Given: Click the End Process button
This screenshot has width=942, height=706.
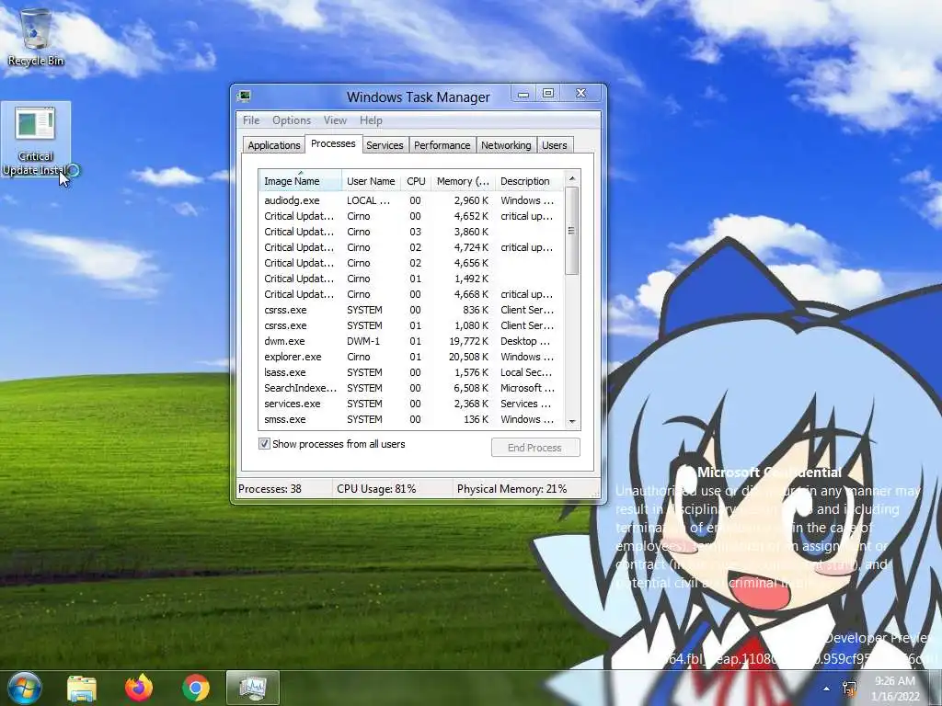Looking at the screenshot, I should [535, 448].
